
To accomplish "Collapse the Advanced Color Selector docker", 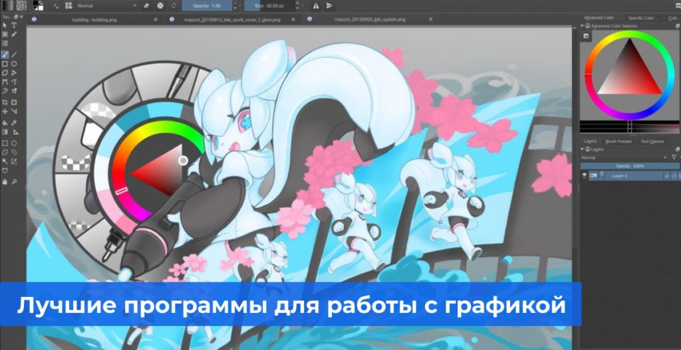I will click(582, 26).
